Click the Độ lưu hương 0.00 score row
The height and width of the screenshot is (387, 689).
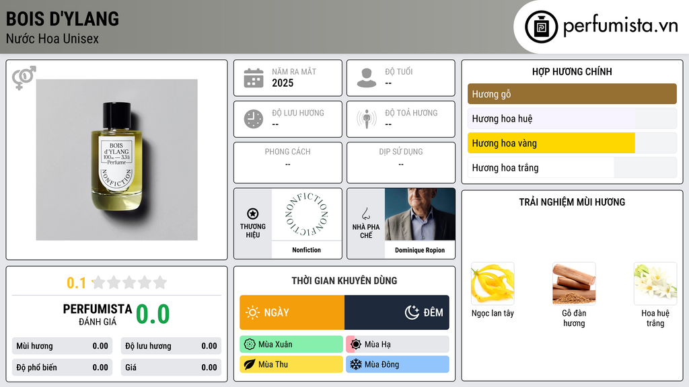(171, 346)
